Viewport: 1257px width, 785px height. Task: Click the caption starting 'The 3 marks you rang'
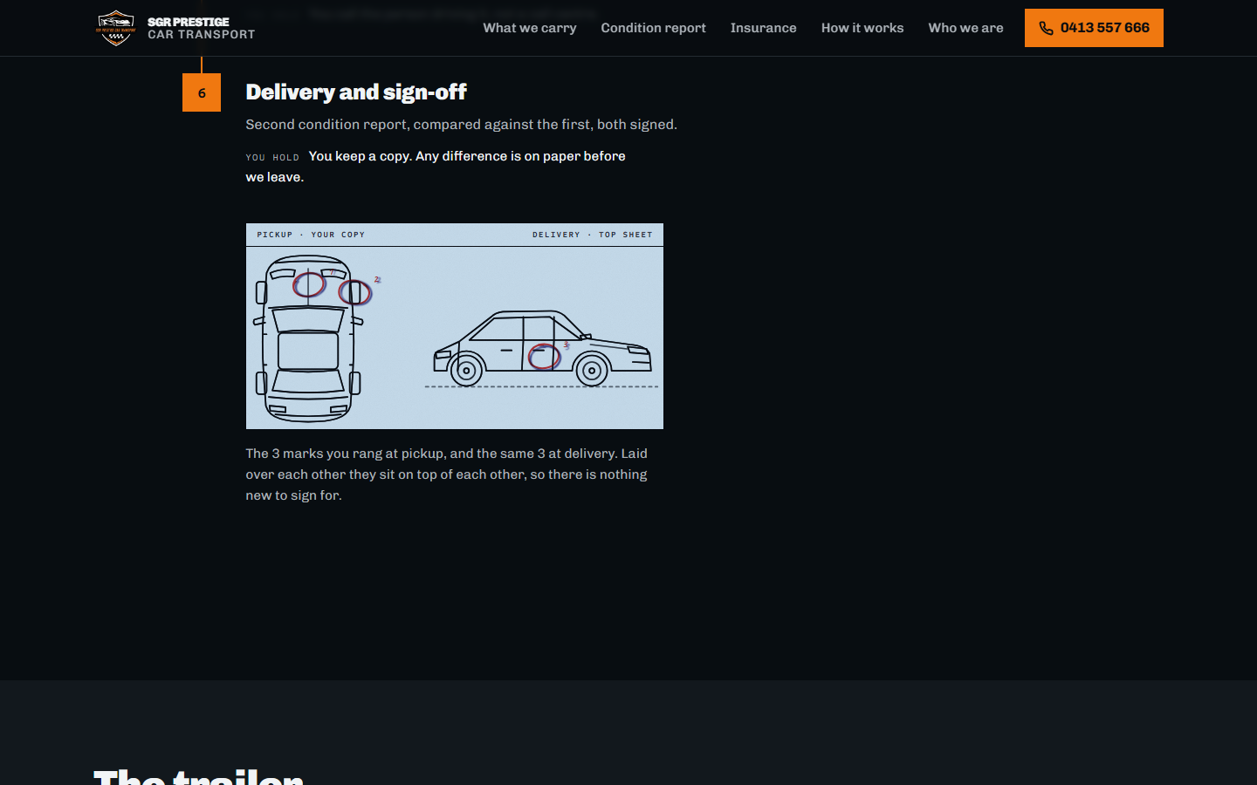coord(446,474)
